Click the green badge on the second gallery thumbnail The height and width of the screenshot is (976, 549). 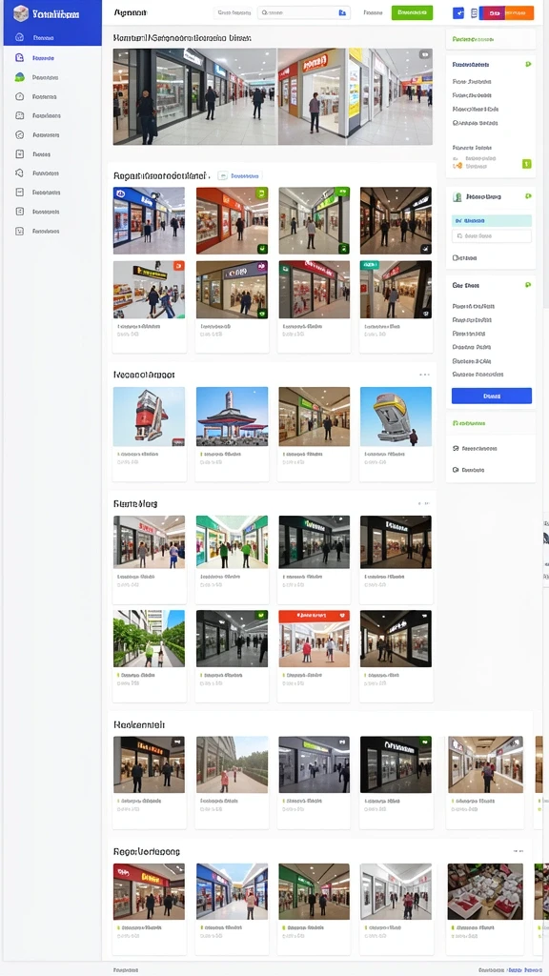pyautogui.click(x=261, y=193)
